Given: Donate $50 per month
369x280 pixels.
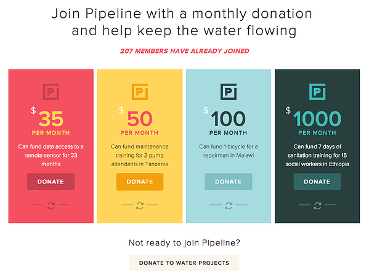Looking at the screenshot, I should 140,182.
